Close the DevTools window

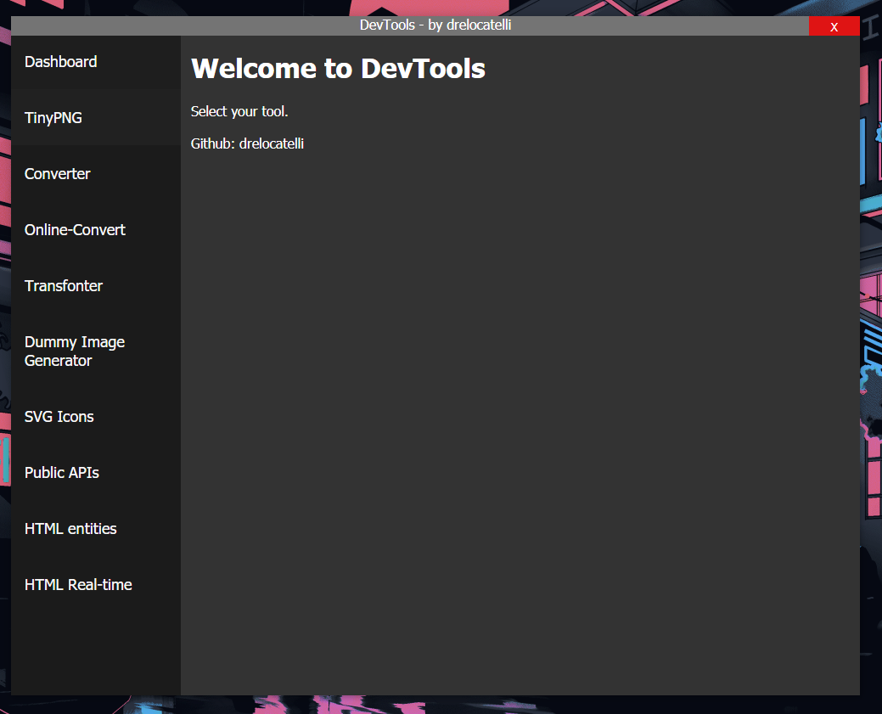click(834, 25)
